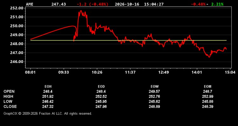Click the 09:33 time axis label

click(63, 72)
